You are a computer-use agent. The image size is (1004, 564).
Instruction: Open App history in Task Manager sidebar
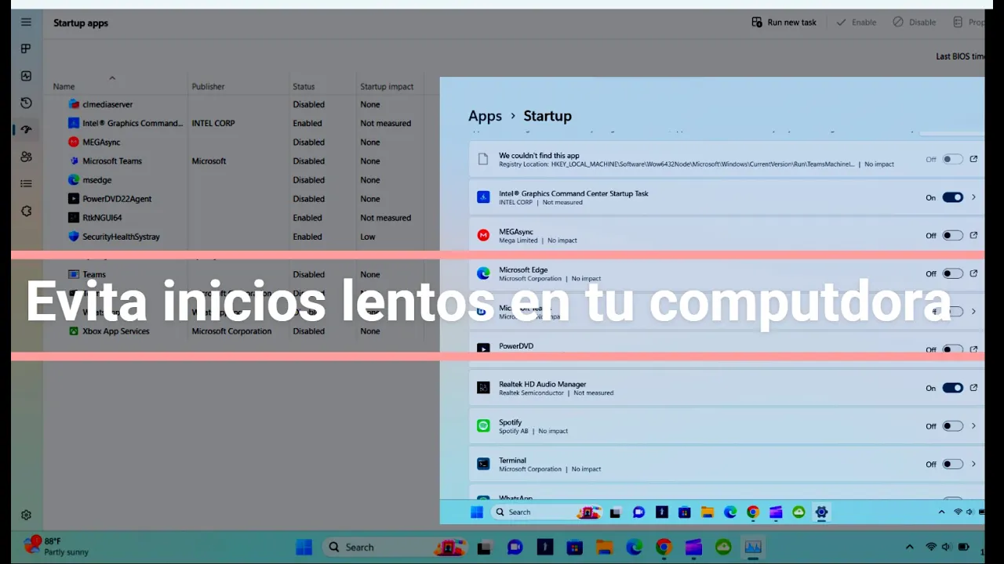[x=26, y=103]
